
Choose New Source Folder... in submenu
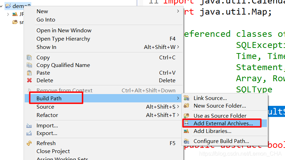coord(225,106)
